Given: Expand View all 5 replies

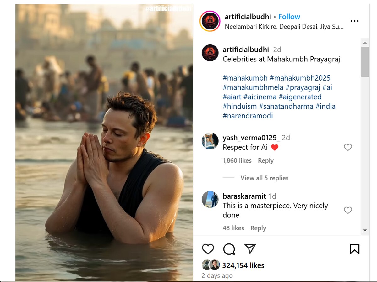Looking at the screenshot, I should tap(265, 178).
